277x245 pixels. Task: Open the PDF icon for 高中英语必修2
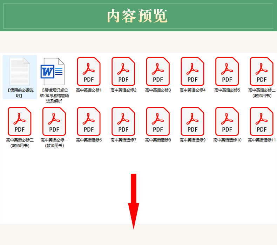coord(123,72)
